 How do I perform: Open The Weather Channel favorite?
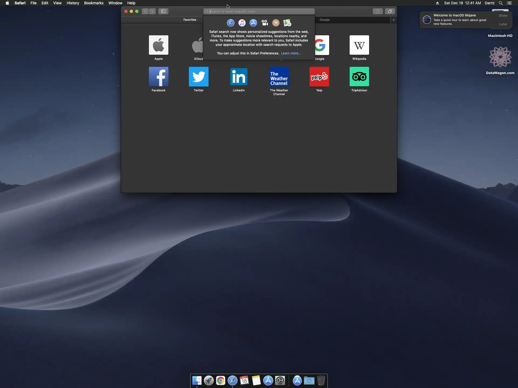pos(279,77)
